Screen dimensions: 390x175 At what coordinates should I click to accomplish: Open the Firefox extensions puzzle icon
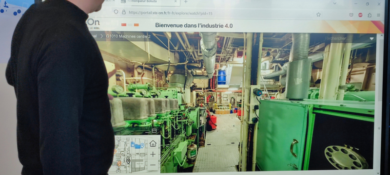(370, 15)
